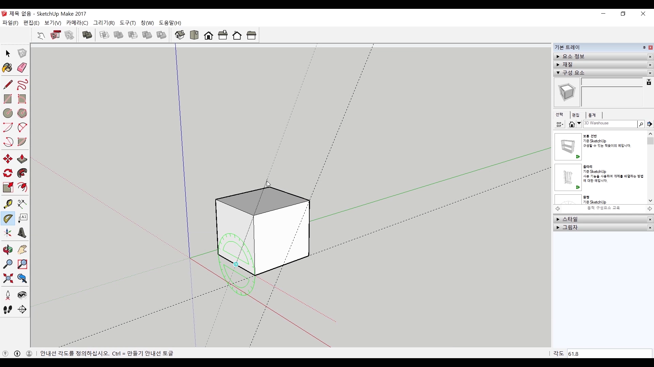Switch to Iso standard view

pyautogui.click(x=180, y=35)
